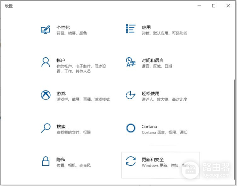Open 时间和语言 heading
237x186 pixels.
coord(152,60)
